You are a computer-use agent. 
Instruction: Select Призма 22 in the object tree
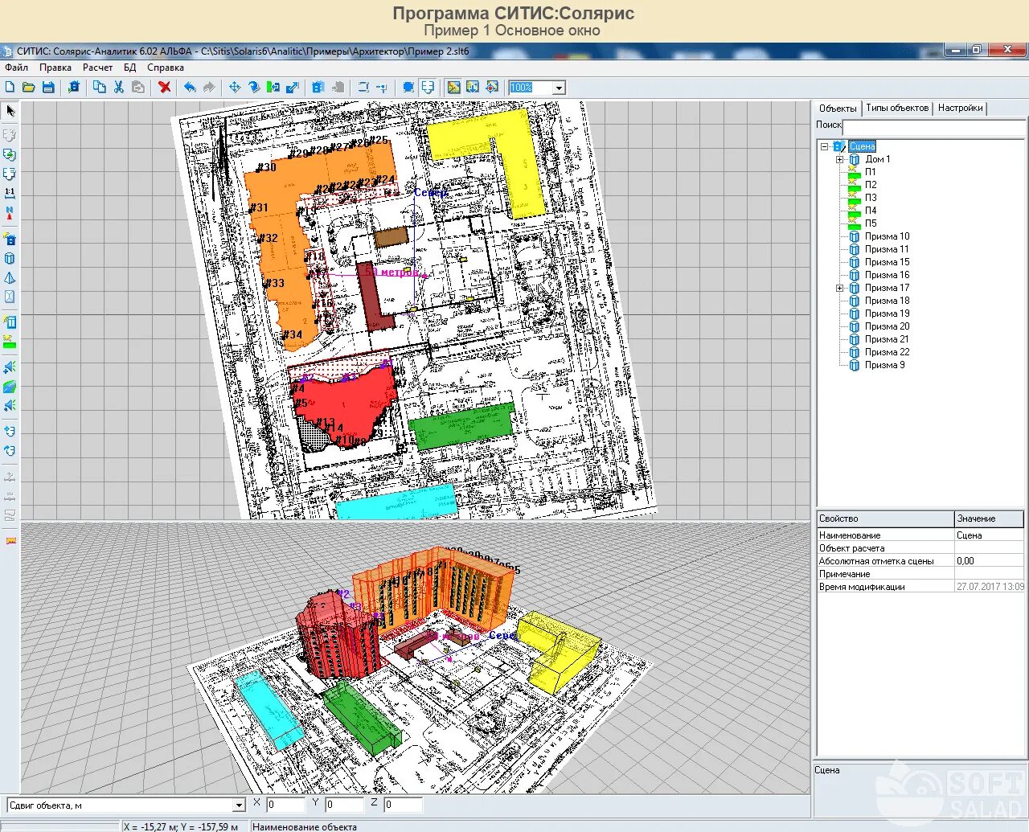point(888,352)
